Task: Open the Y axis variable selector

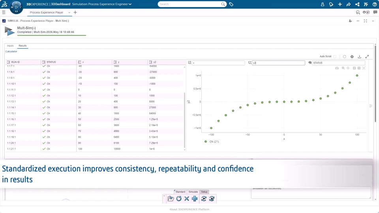Action: [278, 63]
